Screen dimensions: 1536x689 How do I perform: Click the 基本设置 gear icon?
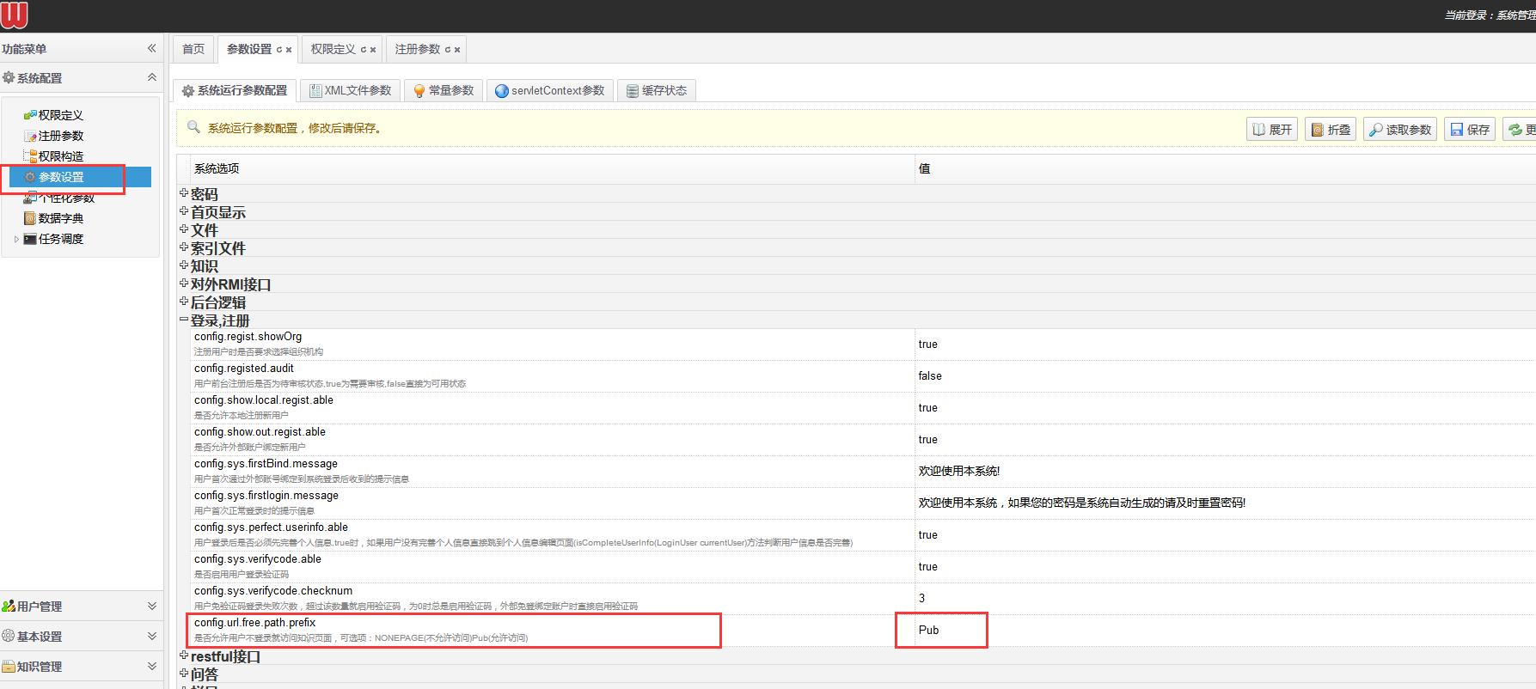click(9, 636)
